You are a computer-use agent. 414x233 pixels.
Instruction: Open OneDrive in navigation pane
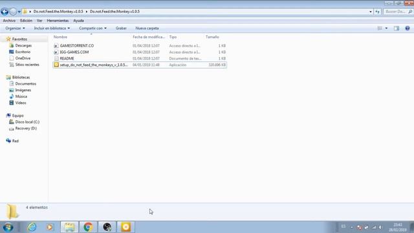click(x=23, y=58)
